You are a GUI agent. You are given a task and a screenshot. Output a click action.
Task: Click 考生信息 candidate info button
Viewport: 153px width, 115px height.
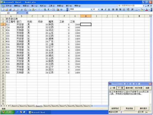coord(129,108)
